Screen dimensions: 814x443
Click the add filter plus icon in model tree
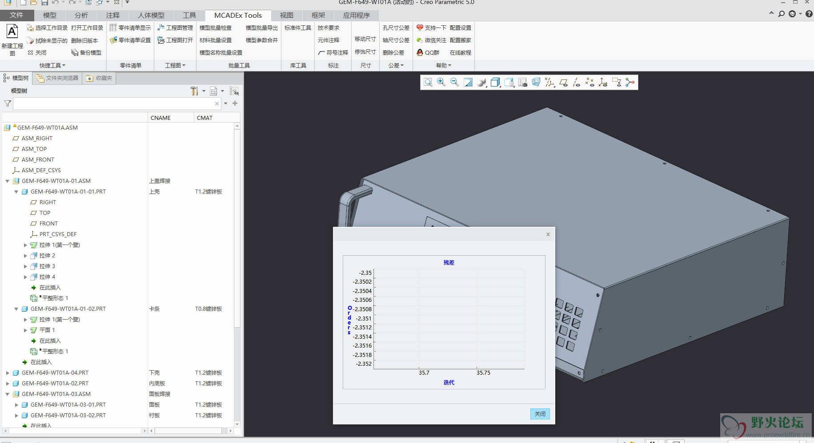point(235,103)
